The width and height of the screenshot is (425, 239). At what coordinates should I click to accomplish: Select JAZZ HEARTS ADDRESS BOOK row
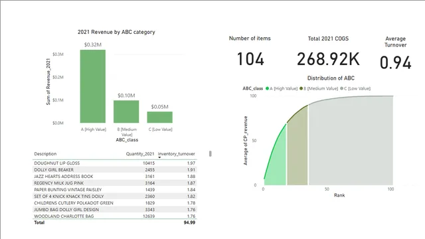(114, 177)
